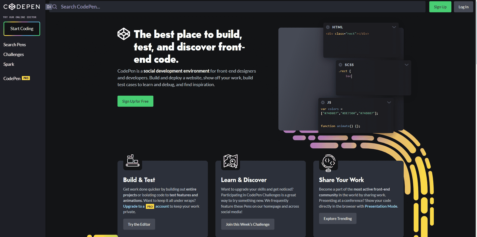Expand the JS panel chevron
477x237 pixels.
389,102
